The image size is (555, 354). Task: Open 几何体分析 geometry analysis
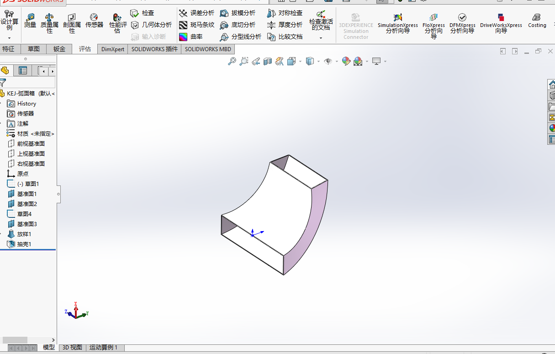[151, 25]
